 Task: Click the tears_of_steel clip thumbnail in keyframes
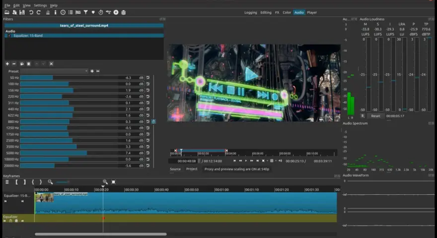coord(44,197)
